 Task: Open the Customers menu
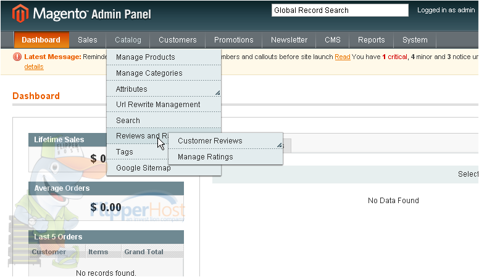point(178,40)
